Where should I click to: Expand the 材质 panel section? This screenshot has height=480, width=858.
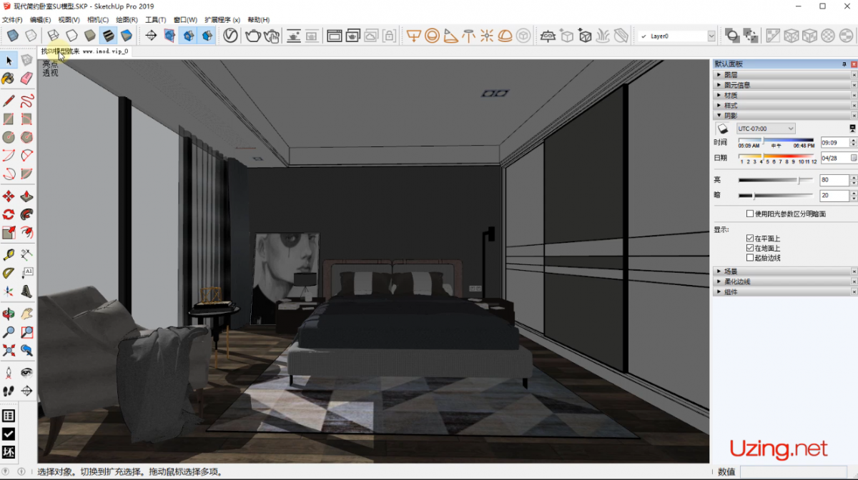coord(730,95)
